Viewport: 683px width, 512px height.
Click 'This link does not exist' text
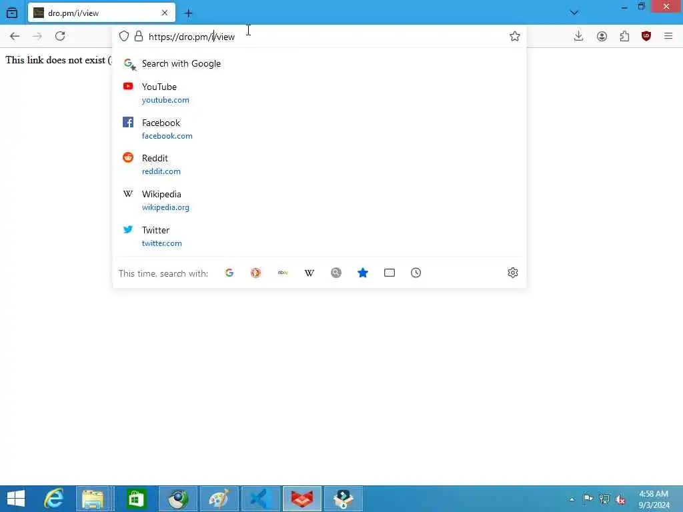(55, 60)
